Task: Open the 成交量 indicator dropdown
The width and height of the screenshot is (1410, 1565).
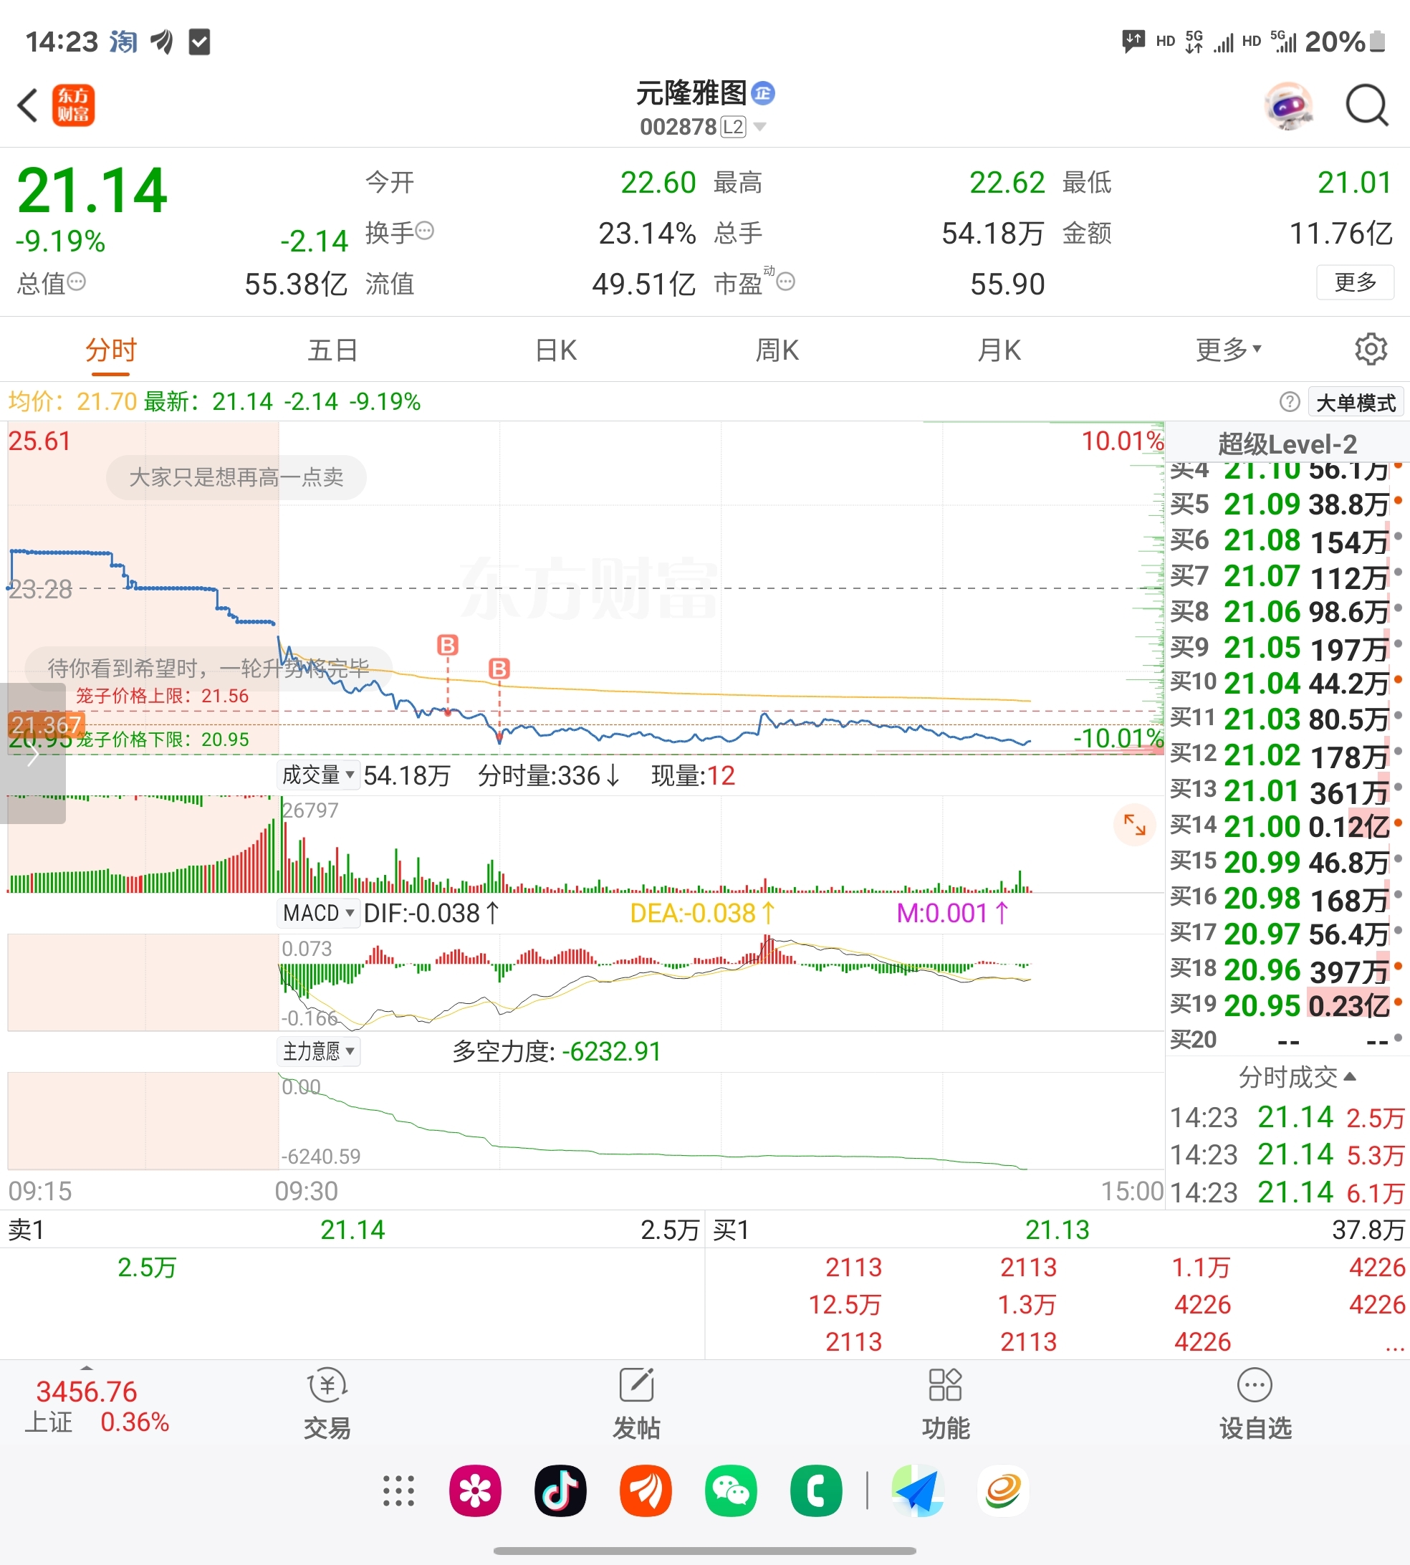Action: click(317, 775)
